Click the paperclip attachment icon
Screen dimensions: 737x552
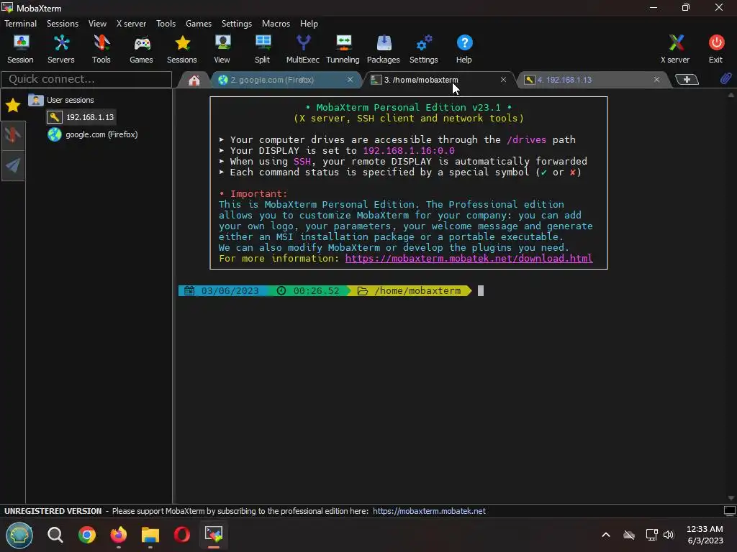pos(725,78)
